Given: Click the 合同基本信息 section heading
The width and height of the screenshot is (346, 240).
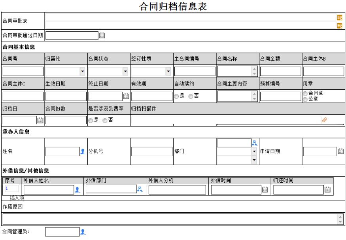Looking at the screenshot, I should [19, 47].
